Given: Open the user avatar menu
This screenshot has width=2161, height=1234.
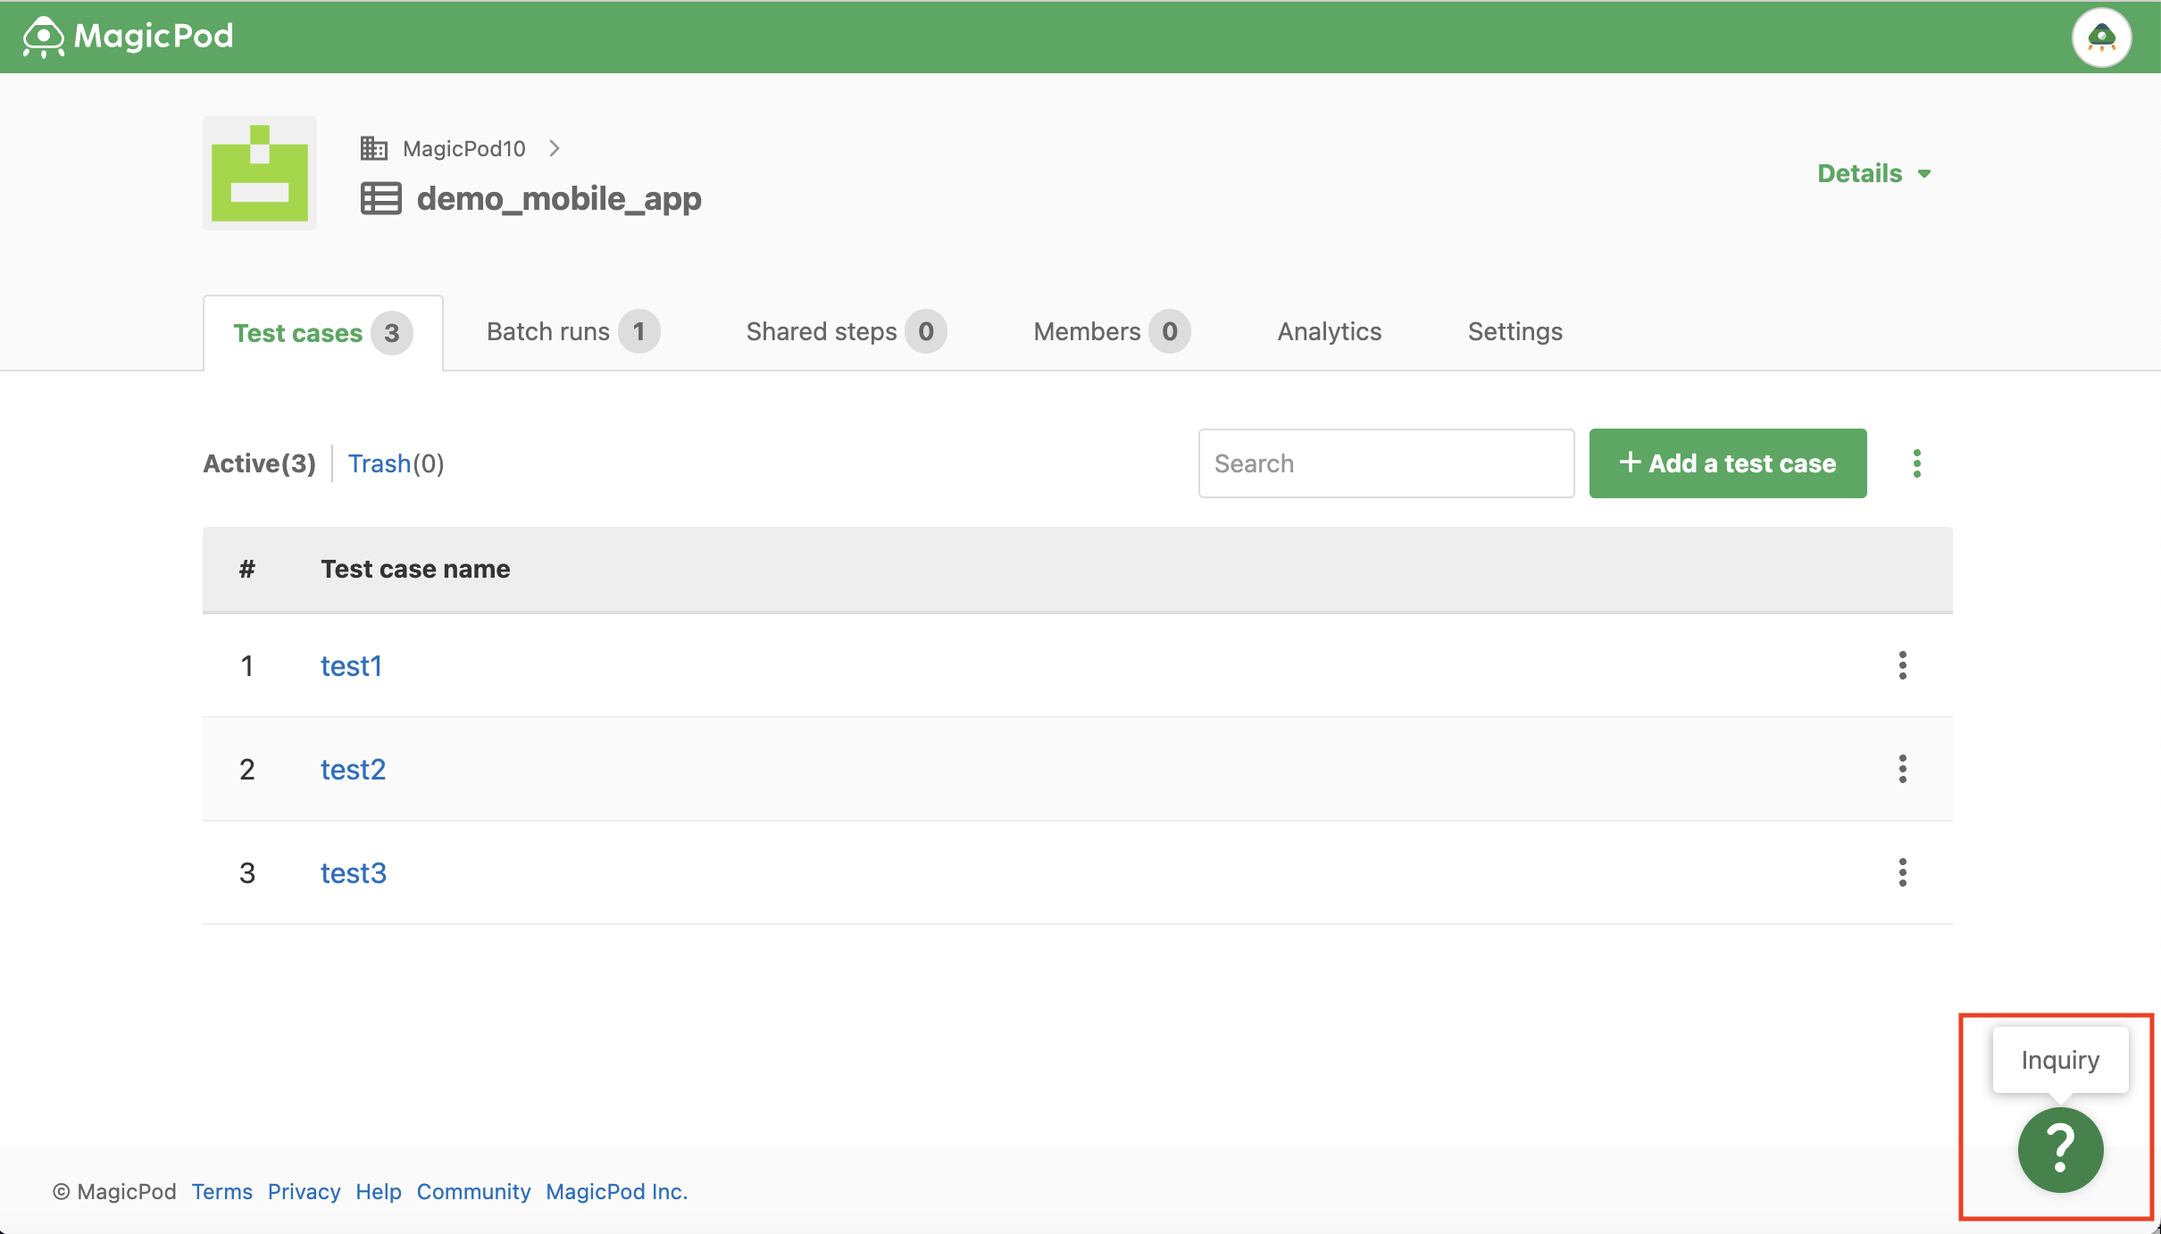Looking at the screenshot, I should 2101,38.
